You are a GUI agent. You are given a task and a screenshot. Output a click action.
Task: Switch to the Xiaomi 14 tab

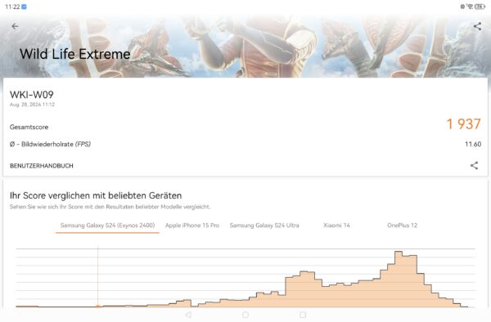(336, 226)
